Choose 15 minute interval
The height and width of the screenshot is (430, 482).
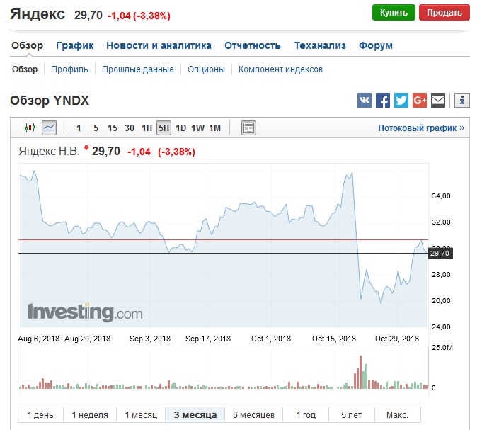point(113,128)
